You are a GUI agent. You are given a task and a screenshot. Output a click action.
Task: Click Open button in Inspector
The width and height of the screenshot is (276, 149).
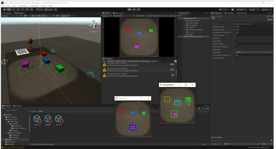270,20
